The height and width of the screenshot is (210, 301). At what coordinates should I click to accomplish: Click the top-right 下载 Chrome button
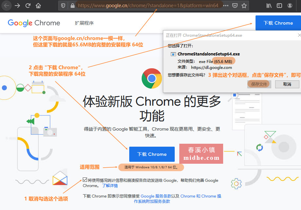pyautogui.click(x=278, y=23)
